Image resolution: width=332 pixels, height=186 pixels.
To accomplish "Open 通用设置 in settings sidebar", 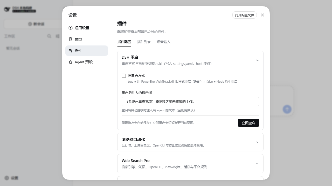I will [87, 28].
